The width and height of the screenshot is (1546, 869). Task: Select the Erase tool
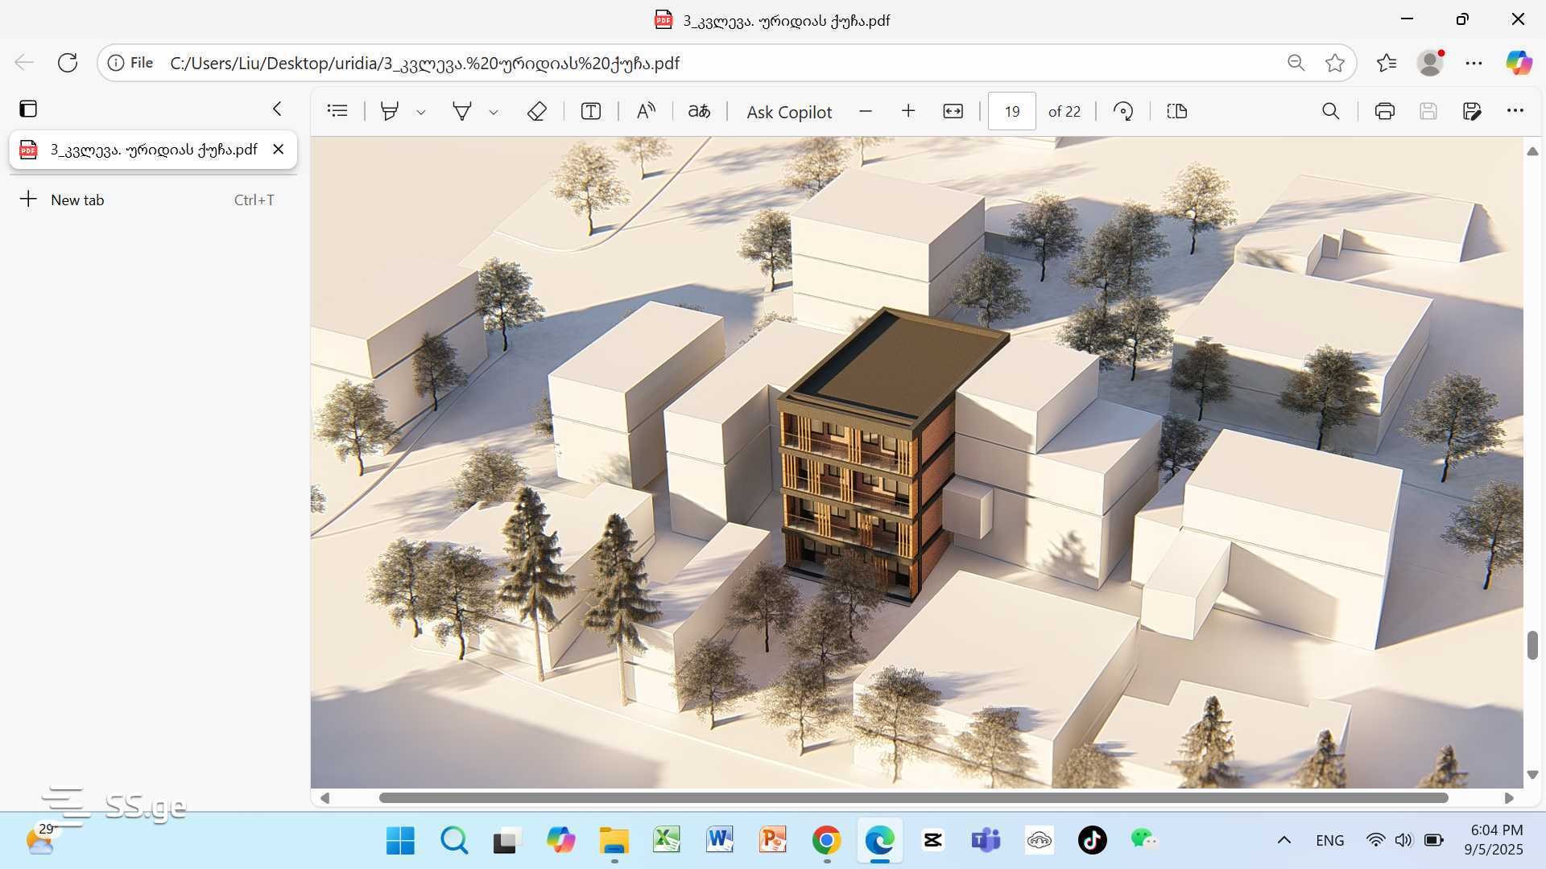536,111
